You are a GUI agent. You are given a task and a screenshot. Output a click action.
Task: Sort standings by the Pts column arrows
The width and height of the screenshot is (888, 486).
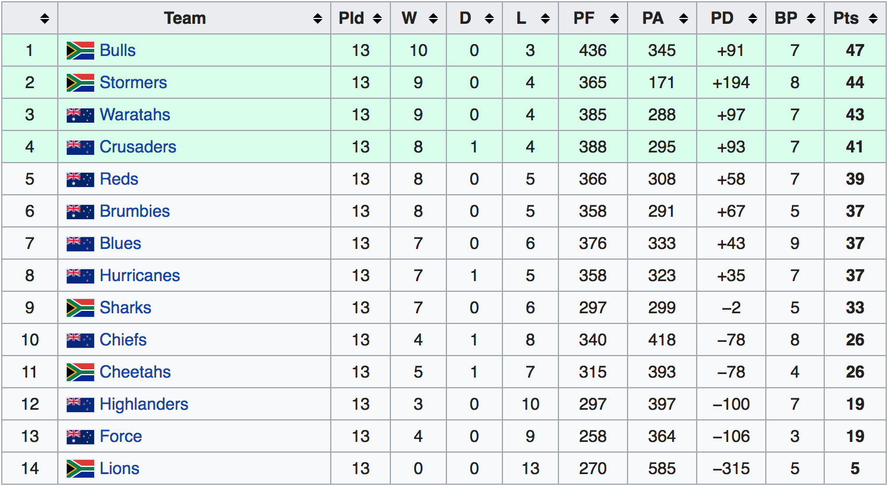tap(873, 18)
